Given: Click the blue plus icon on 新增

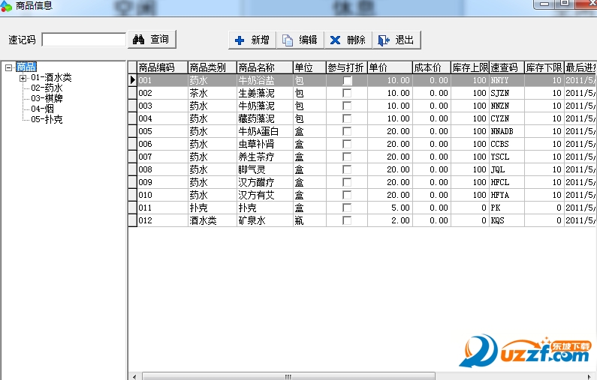Looking at the screenshot, I should point(240,40).
